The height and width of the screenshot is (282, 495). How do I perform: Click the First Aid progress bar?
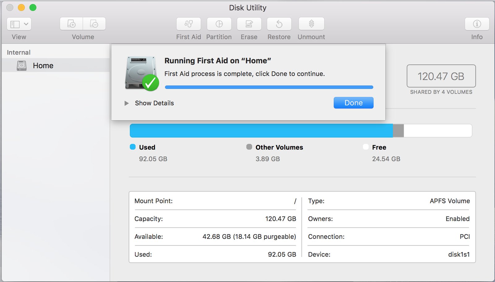(x=269, y=87)
